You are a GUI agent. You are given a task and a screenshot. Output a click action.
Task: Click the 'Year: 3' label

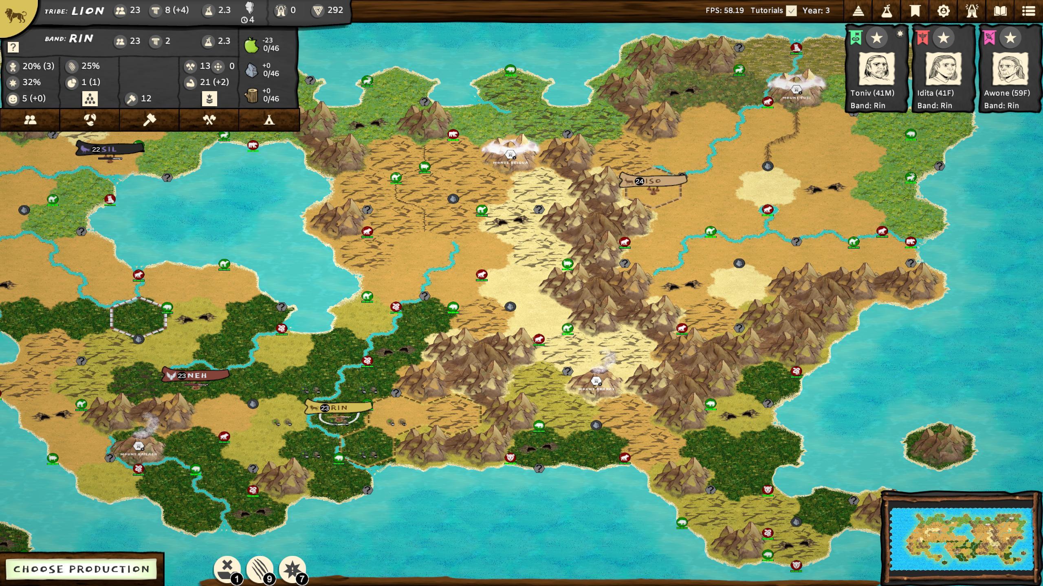click(x=816, y=11)
